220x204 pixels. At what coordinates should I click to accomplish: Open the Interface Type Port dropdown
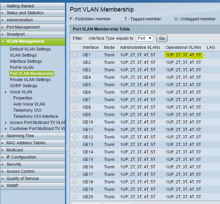point(145,38)
